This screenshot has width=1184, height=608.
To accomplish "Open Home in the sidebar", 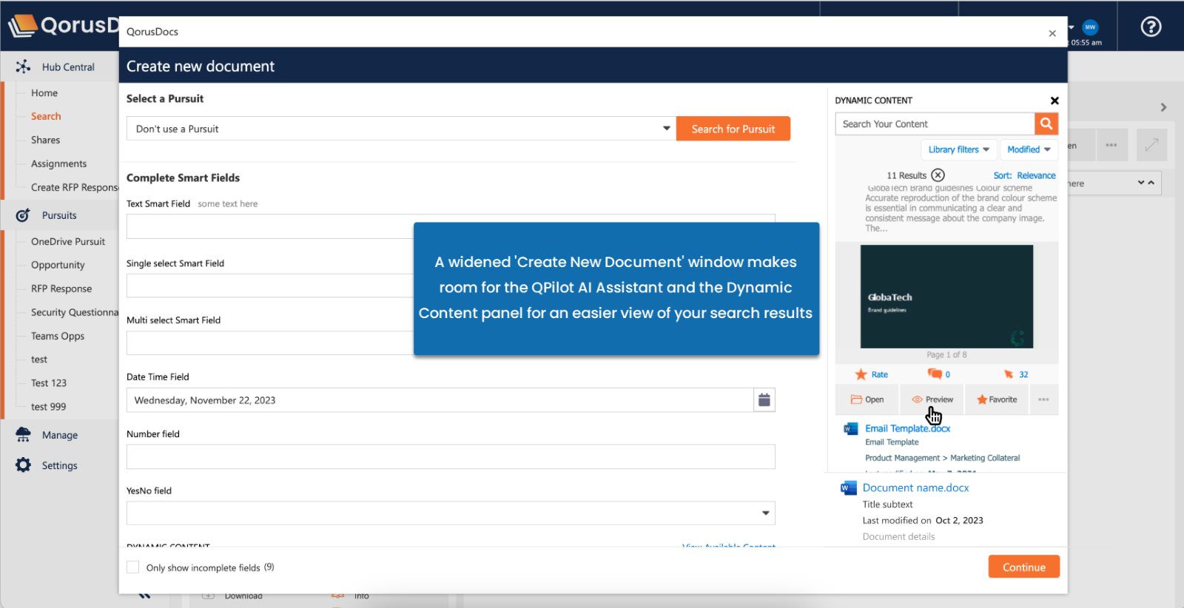I will click(44, 93).
